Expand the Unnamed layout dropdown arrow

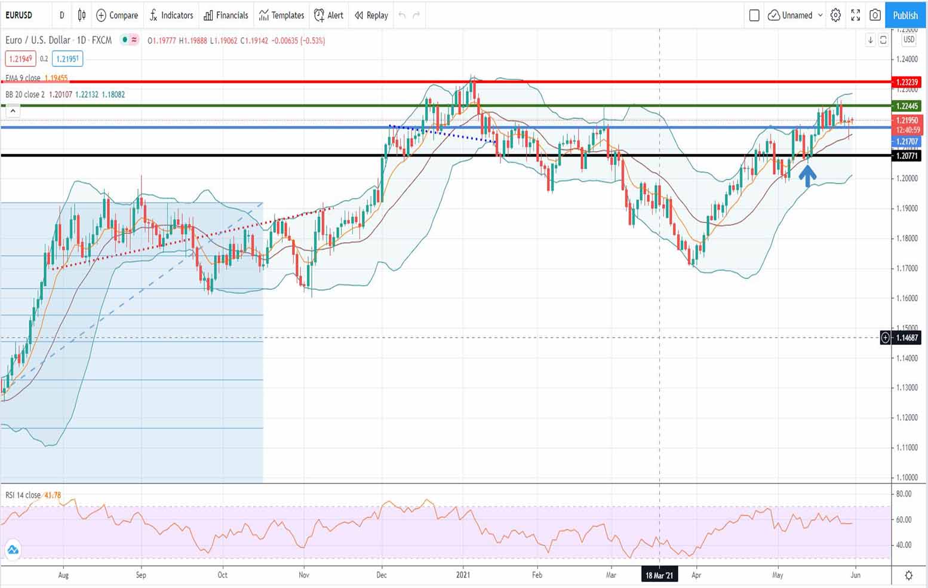click(x=820, y=15)
